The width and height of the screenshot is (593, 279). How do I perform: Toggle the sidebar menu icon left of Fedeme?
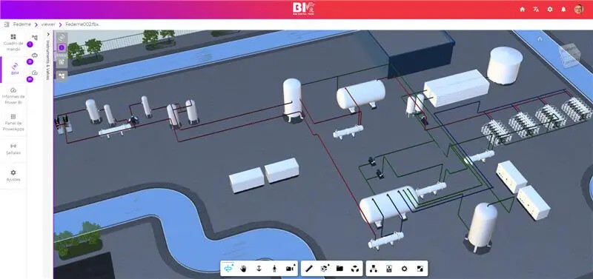click(x=7, y=24)
